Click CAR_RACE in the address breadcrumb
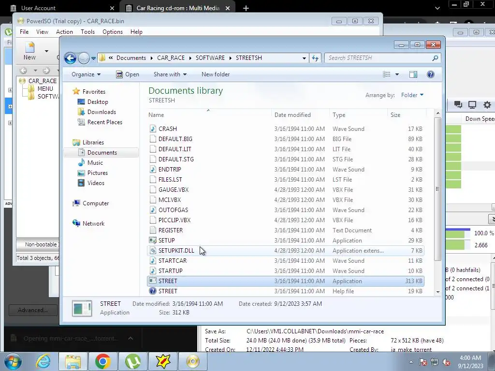 point(171,58)
